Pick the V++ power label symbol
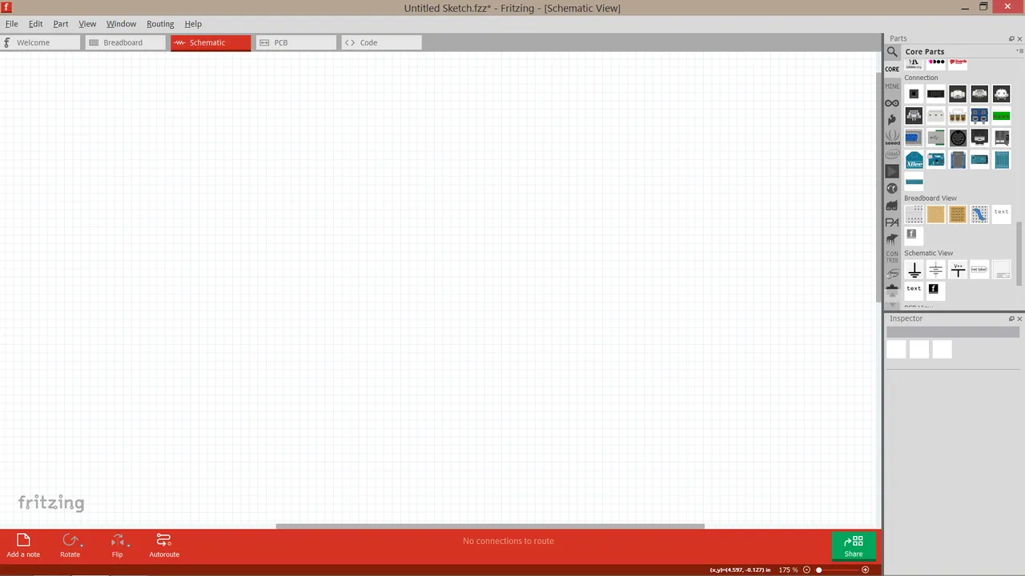The image size is (1025, 576). tap(958, 270)
